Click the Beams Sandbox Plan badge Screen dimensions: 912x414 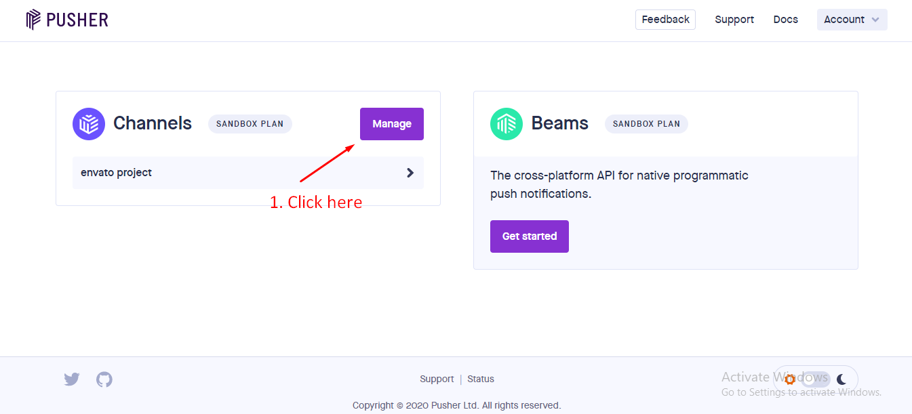coord(646,124)
